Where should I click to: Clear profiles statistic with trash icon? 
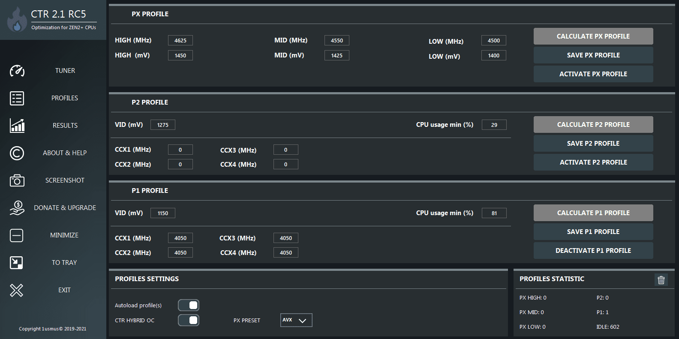661,280
